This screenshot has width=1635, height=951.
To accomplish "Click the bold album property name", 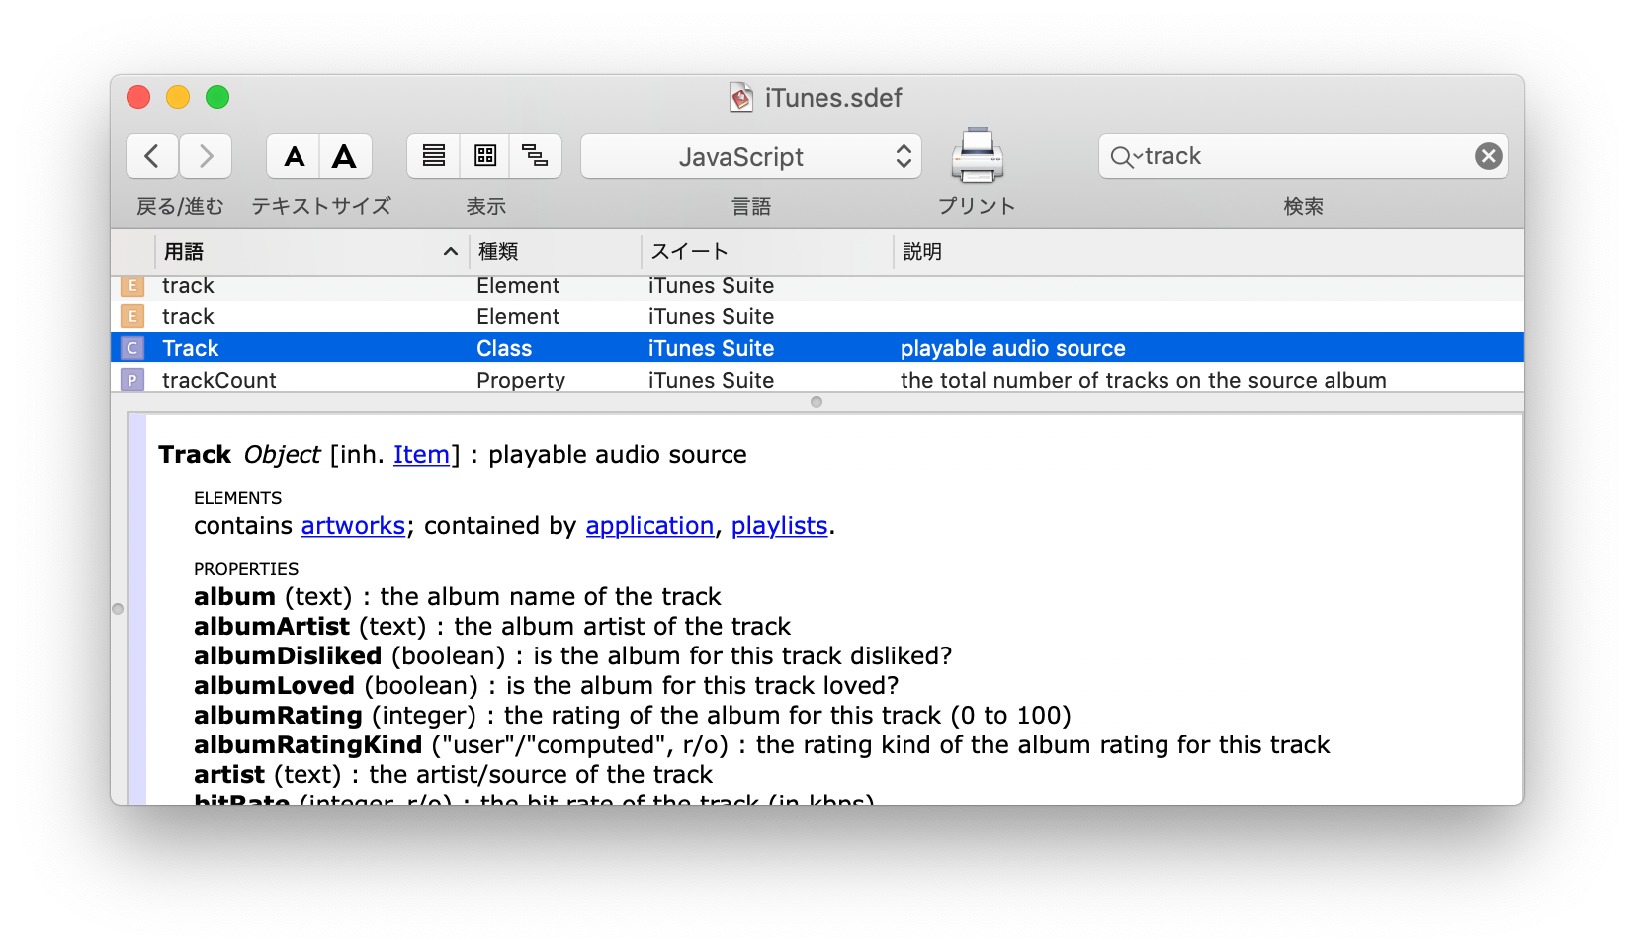I will click(x=234, y=597).
